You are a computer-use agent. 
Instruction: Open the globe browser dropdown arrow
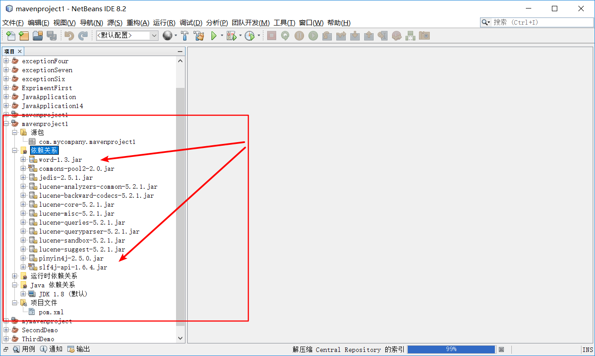[176, 36]
